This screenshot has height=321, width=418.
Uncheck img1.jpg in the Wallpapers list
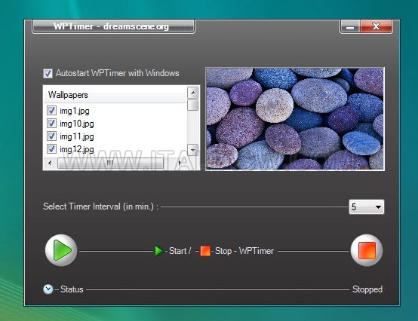coord(51,111)
